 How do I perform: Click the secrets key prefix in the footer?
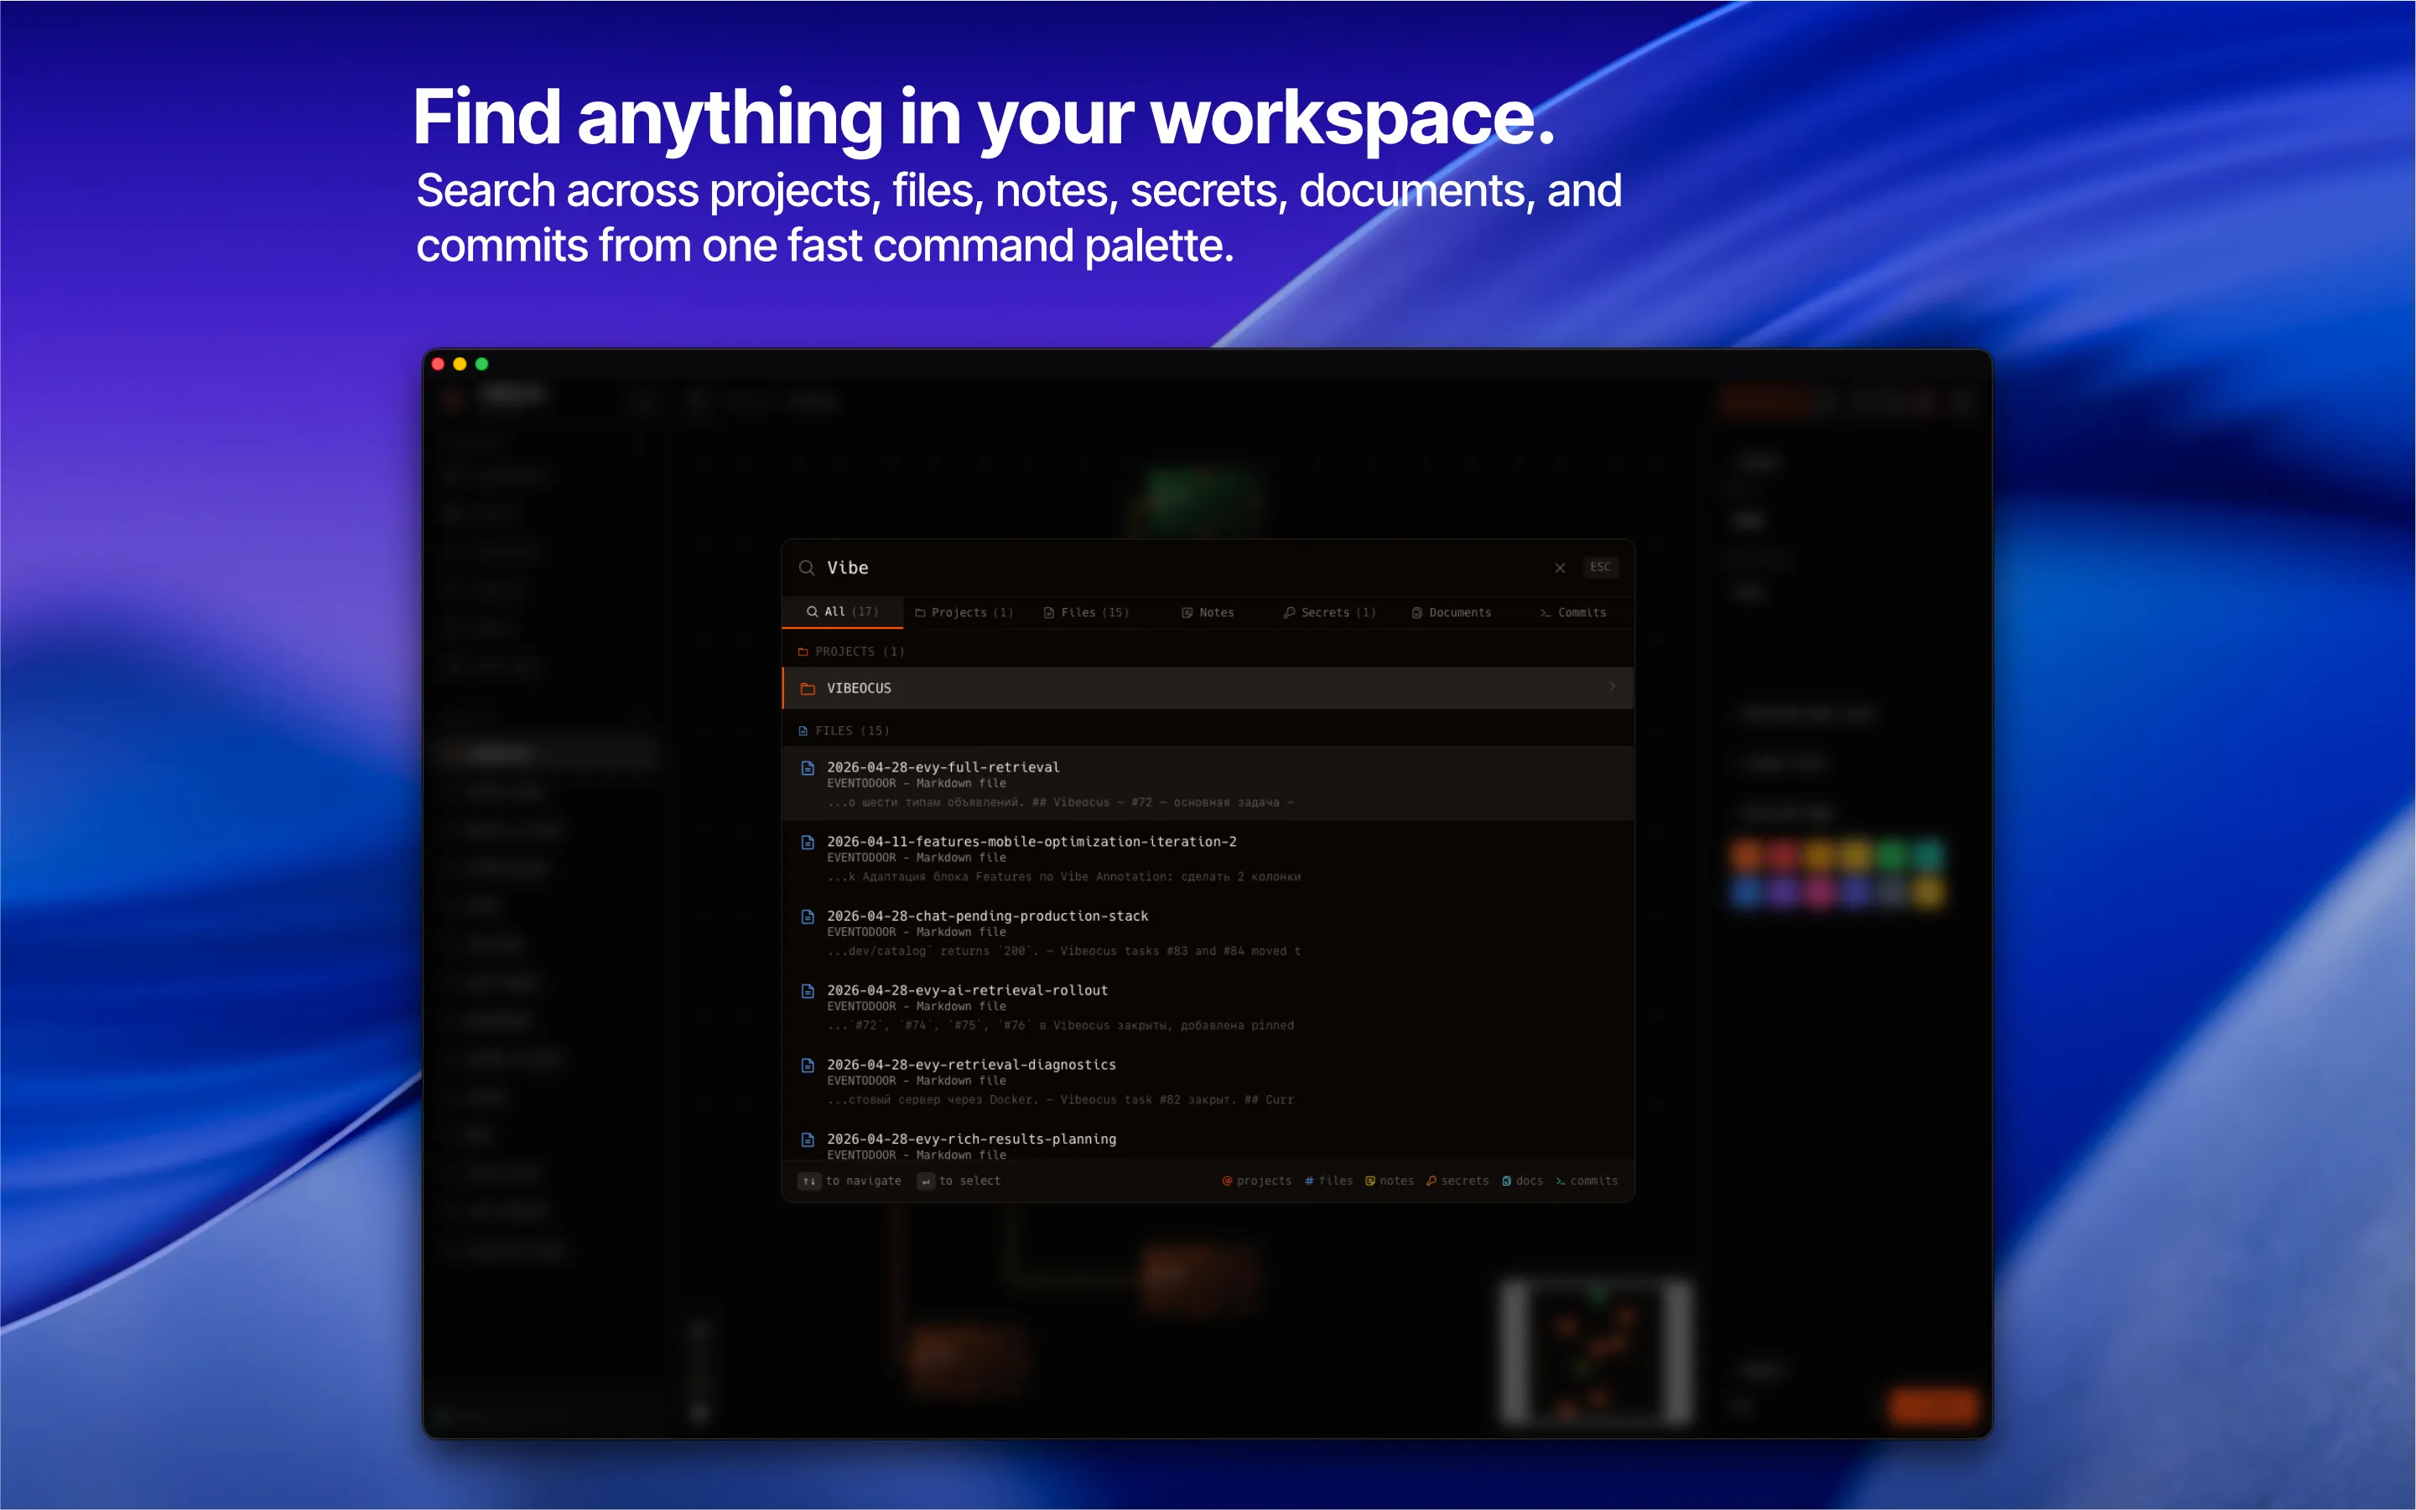[x=1457, y=1180]
